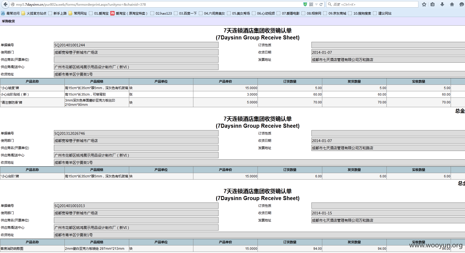
Task: Open the 06.心动视频 bookmark
Action: [264, 13]
